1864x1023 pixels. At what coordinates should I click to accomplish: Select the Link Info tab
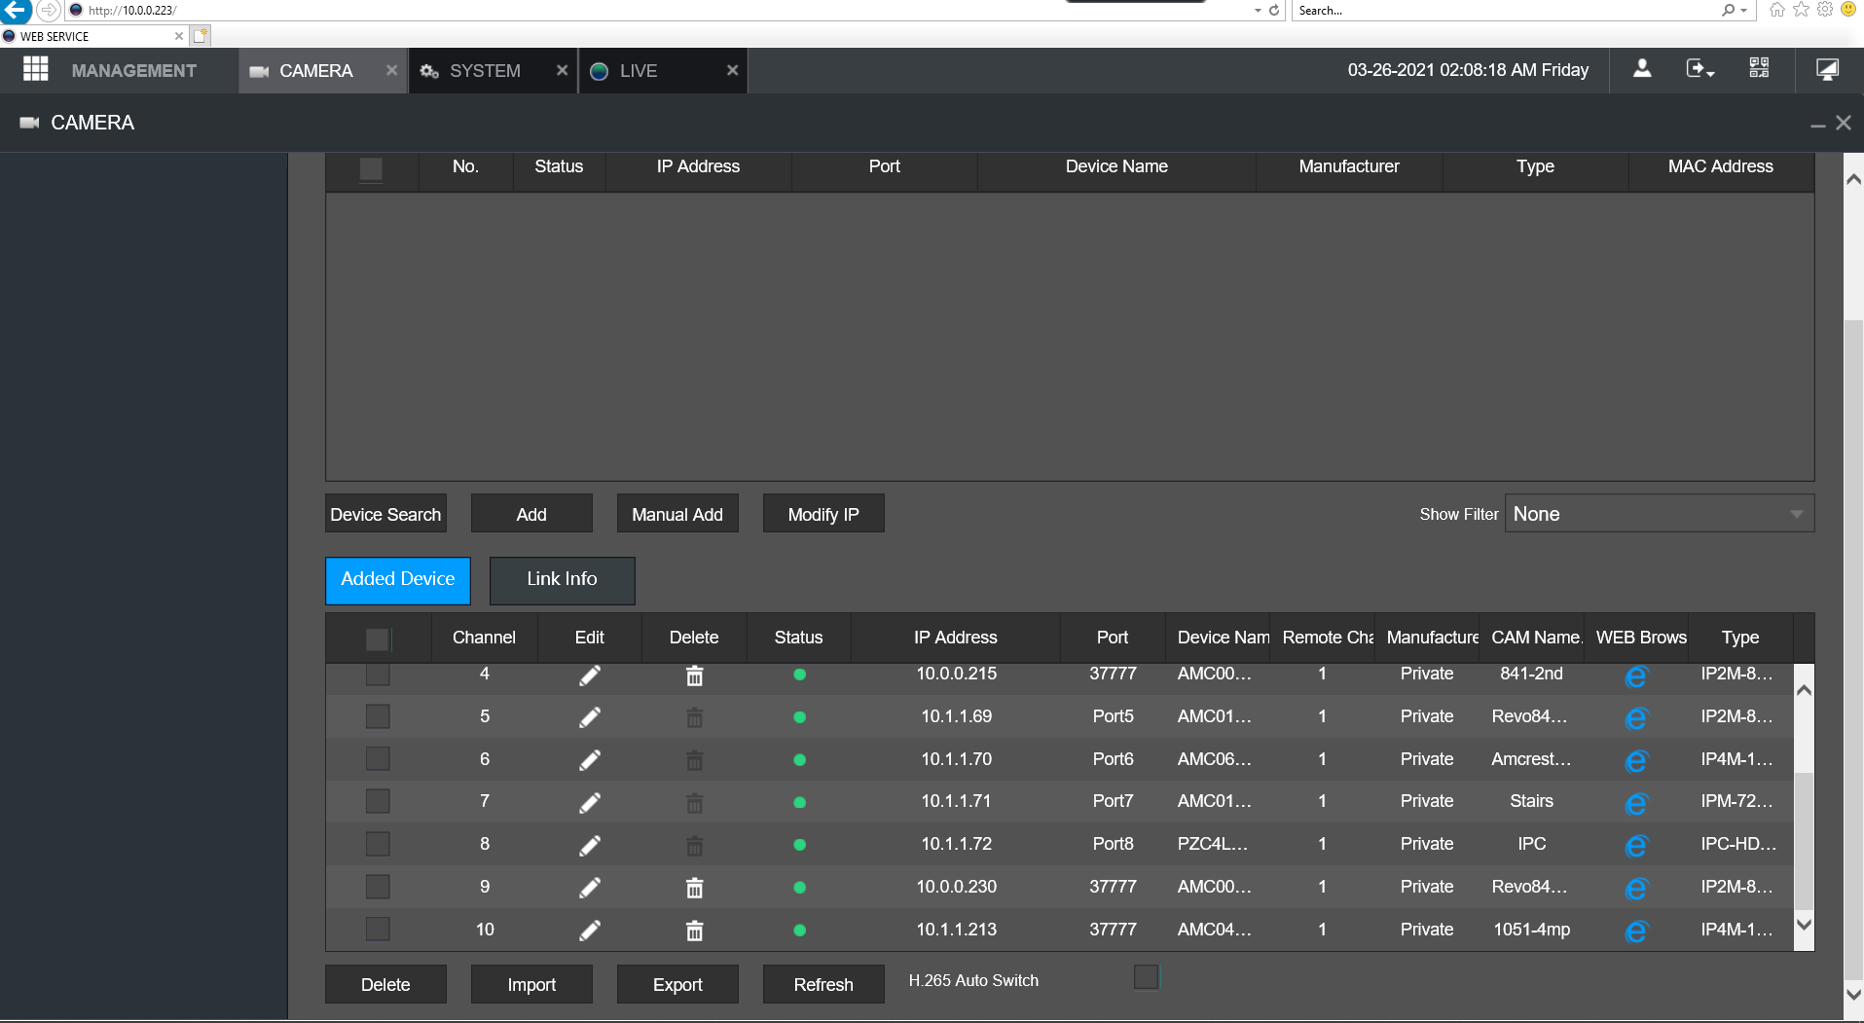coord(562,579)
